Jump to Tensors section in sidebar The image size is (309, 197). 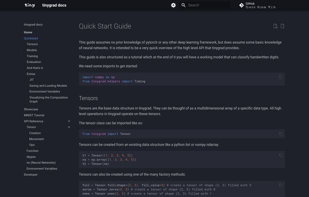coord(32,44)
